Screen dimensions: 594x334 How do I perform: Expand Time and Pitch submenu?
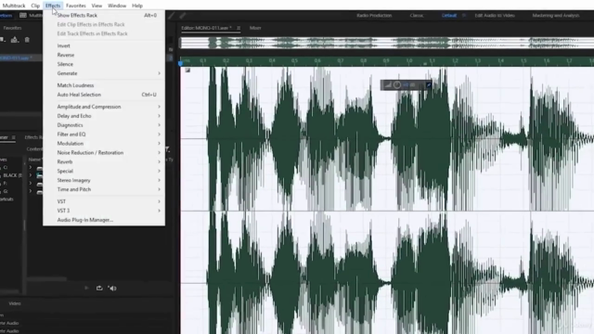click(x=104, y=189)
